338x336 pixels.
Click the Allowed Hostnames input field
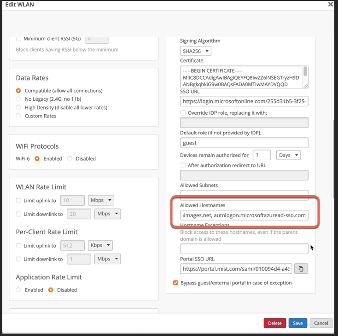tap(244, 215)
